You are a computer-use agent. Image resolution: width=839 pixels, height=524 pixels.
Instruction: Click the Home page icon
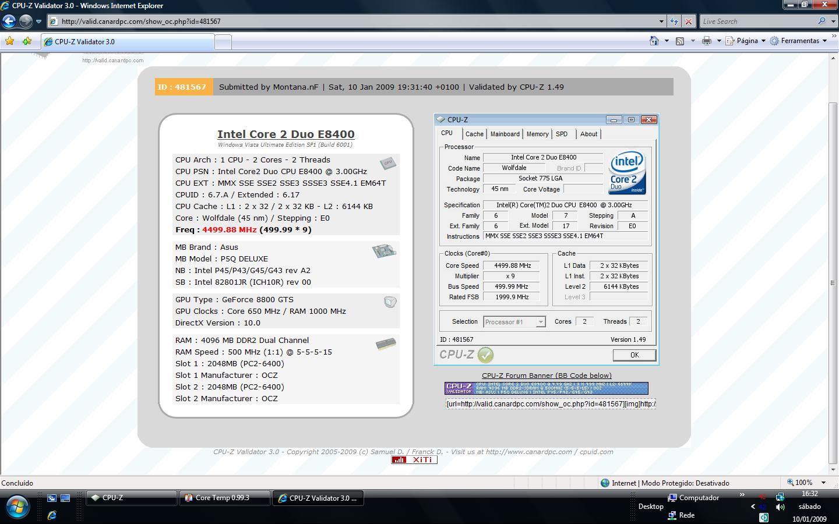coord(654,41)
